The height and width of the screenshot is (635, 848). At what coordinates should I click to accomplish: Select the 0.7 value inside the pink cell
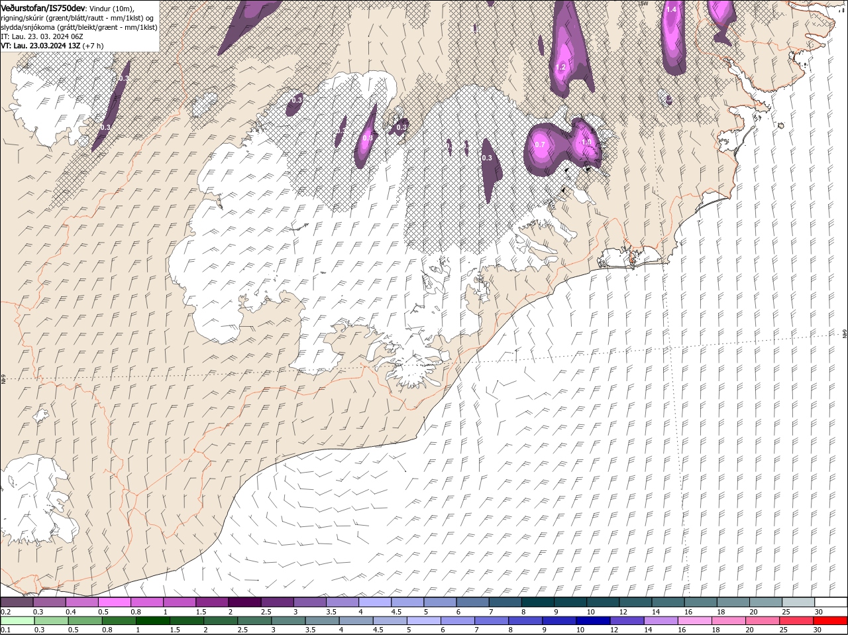click(539, 144)
